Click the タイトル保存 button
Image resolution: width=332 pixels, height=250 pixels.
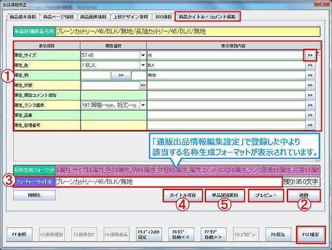[x=183, y=195]
